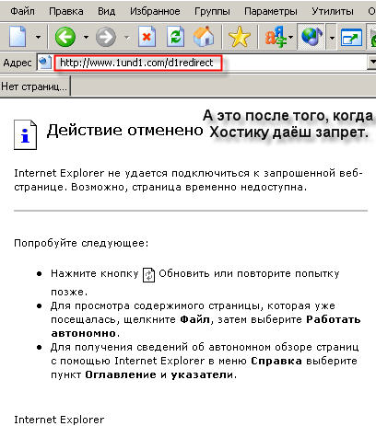The image size is (376, 426).
Task: Open dropdown next to globe icon
Action: 332,38
